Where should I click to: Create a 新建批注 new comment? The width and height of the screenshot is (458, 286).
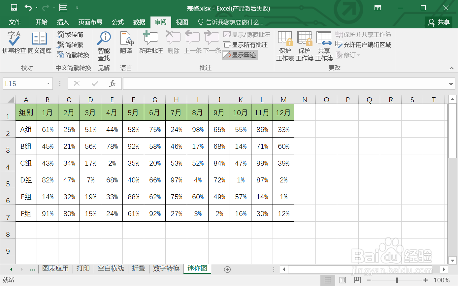point(151,45)
